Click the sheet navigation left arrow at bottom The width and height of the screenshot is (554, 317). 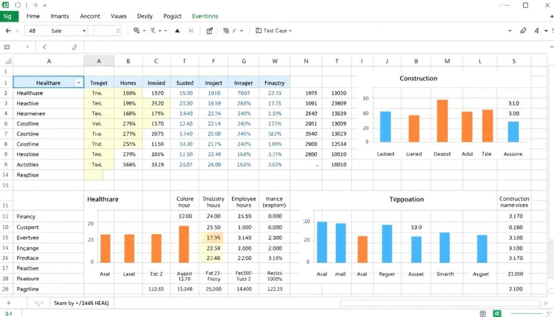9,303
